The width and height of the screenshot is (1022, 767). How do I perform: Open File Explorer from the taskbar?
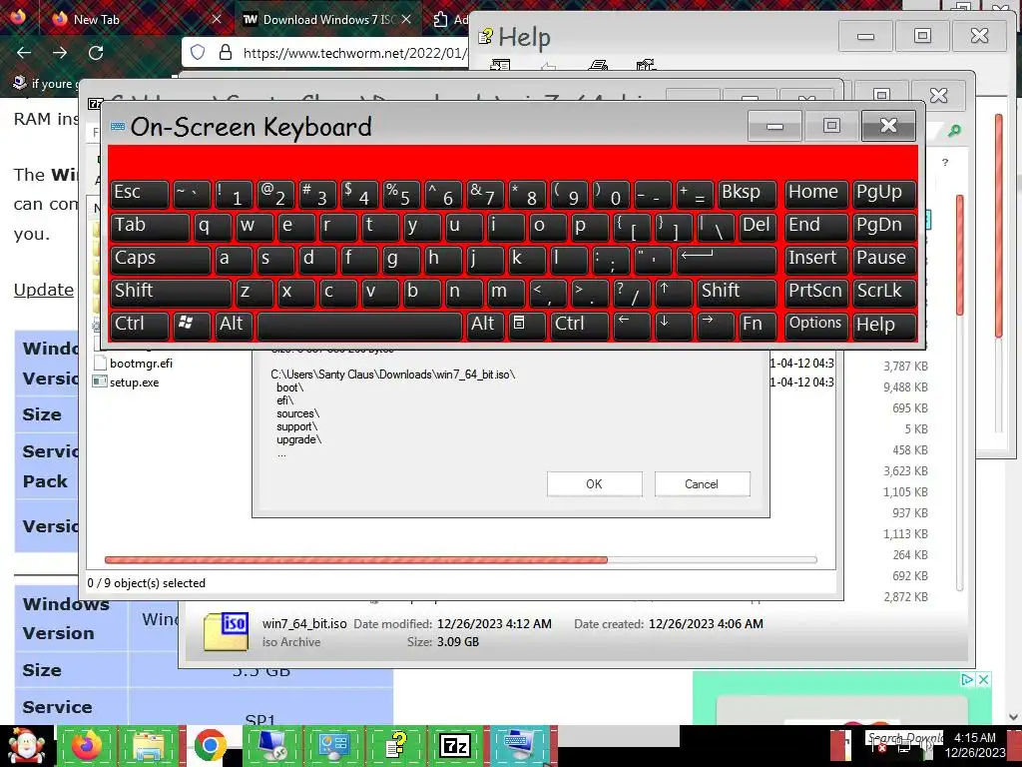pyautogui.click(x=149, y=745)
